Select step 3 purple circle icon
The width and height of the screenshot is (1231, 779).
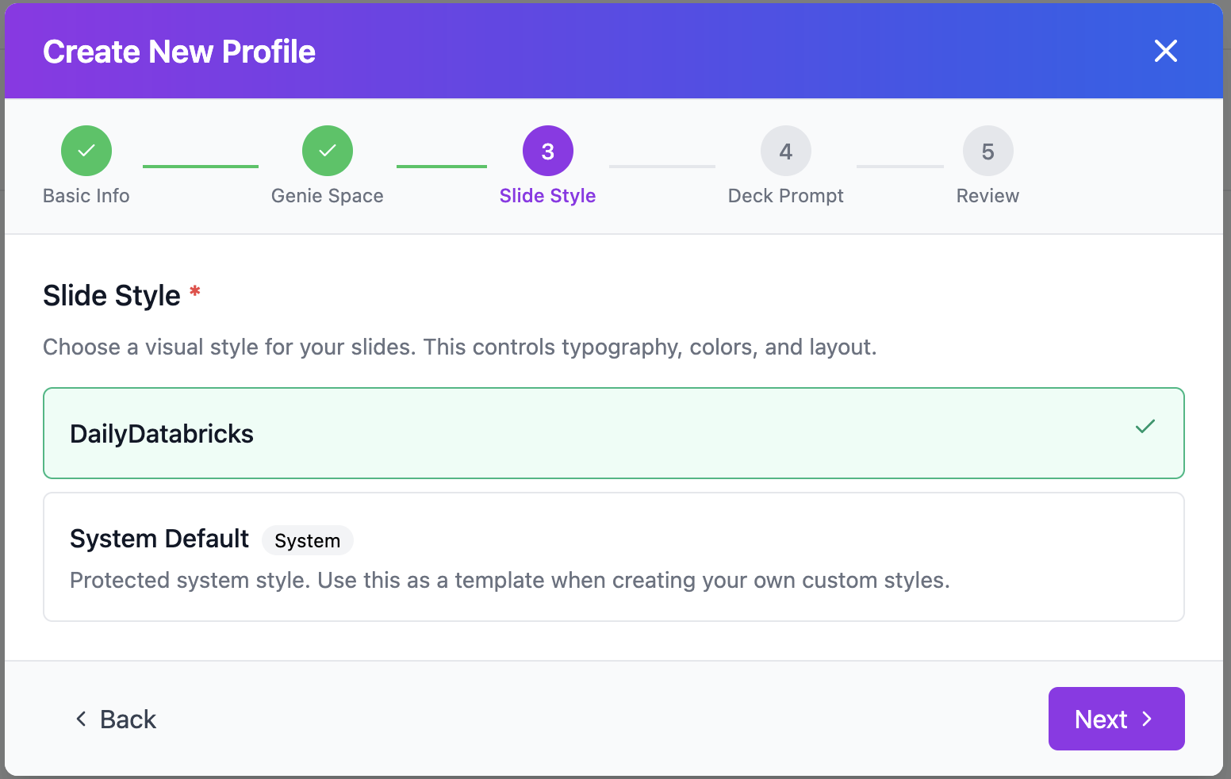(547, 151)
